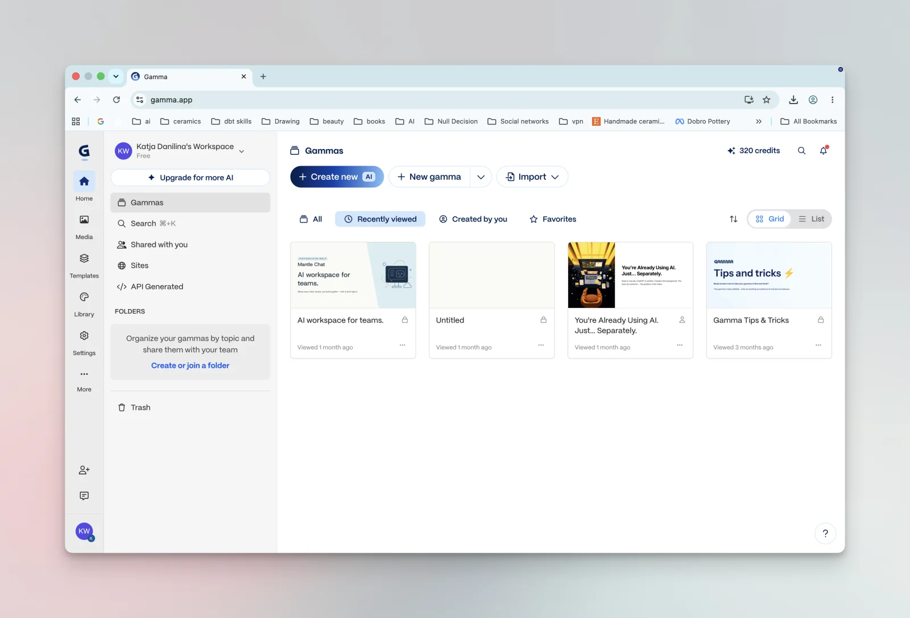
Task: Click the search magnifier near credits
Action: coord(801,151)
